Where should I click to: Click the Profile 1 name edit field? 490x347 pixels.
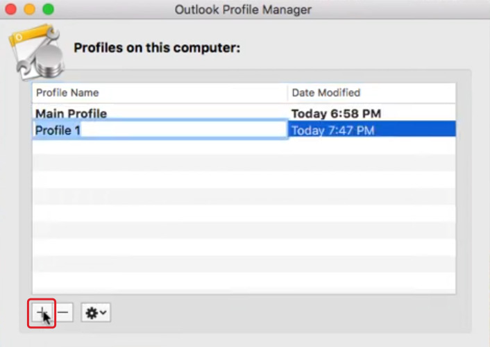pos(160,129)
